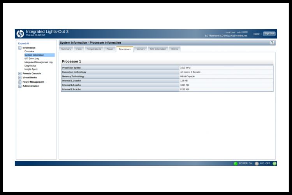This screenshot has height=195, width=292.
Task: Switch to the NIC Information tab
Action: pyautogui.click(x=158, y=49)
